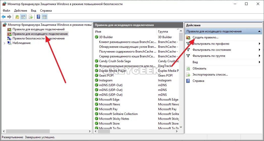This screenshot has height=141, width=264.
Task: Select Функциональные возможности для по... rule
Action: [127, 66]
